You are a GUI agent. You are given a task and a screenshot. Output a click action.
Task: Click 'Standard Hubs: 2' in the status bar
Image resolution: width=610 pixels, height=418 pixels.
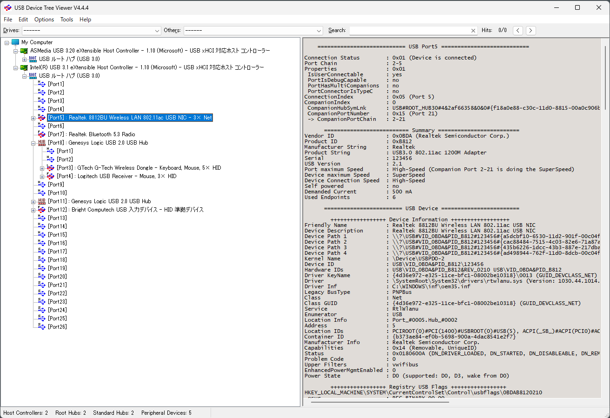[x=113, y=413]
